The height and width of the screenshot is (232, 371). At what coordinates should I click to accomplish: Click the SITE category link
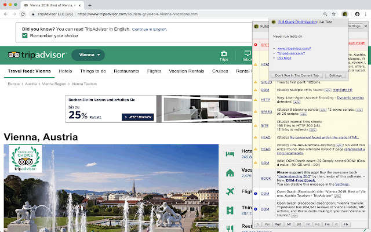coord(264,125)
